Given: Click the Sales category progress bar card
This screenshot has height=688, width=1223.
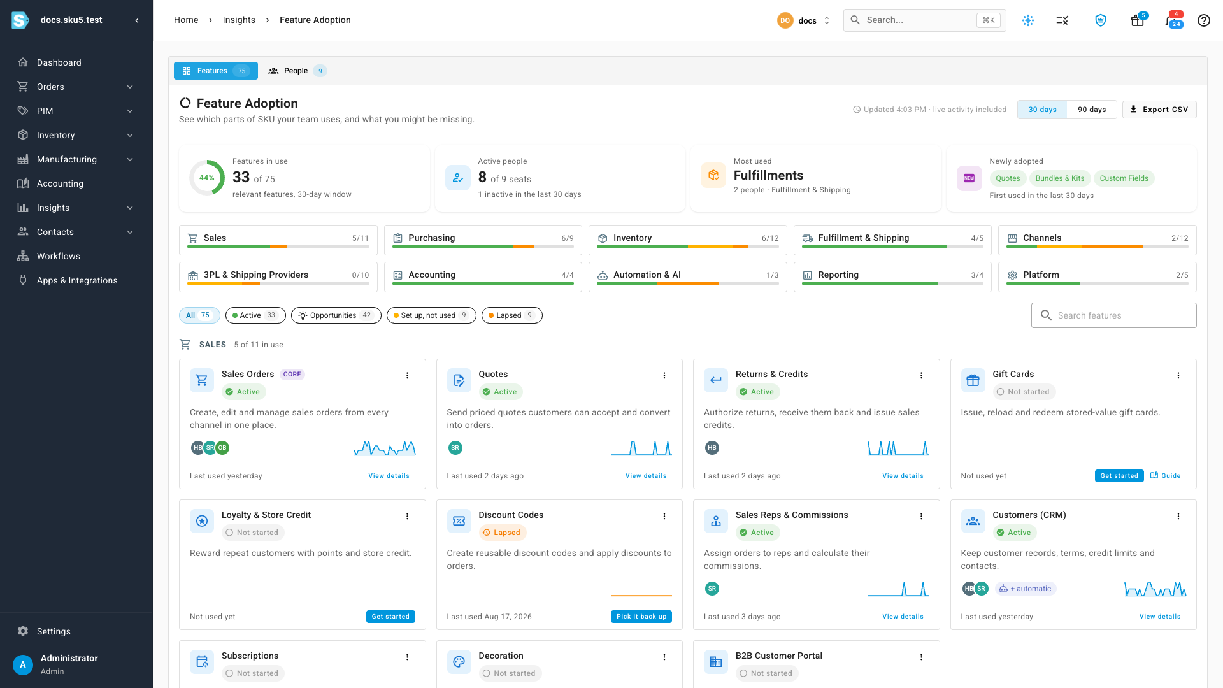Looking at the screenshot, I should [x=278, y=240].
